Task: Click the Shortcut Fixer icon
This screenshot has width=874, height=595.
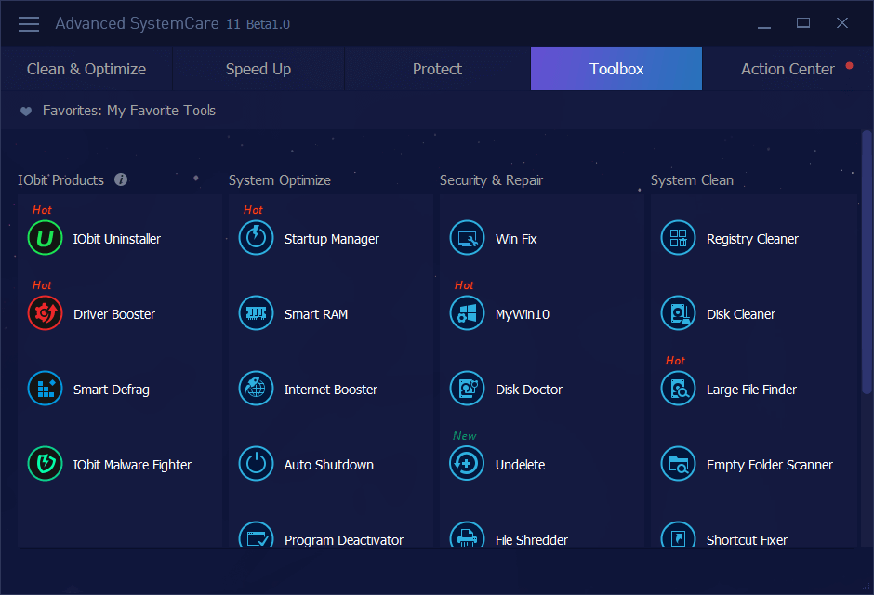Action: (x=679, y=535)
